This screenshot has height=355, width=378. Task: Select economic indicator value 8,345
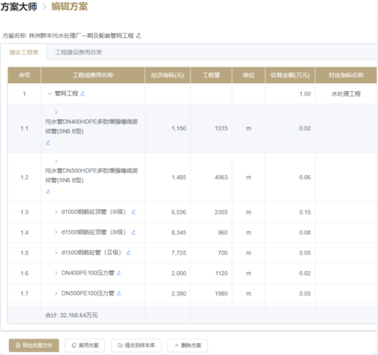(179, 233)
